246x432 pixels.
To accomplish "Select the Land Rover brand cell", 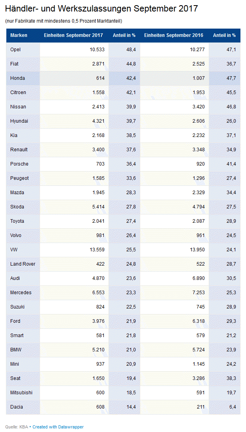I will pyautogui.click(x=23, y=264).
